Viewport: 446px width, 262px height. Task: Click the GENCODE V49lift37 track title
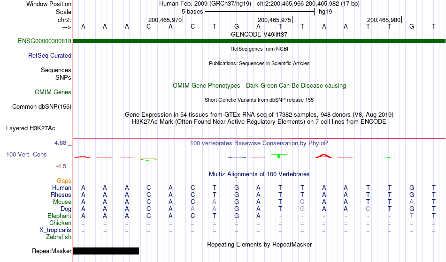pyautogui.click(x=259, y=34)
